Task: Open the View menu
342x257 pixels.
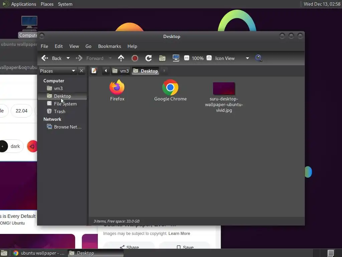Action: pos(74,46)
